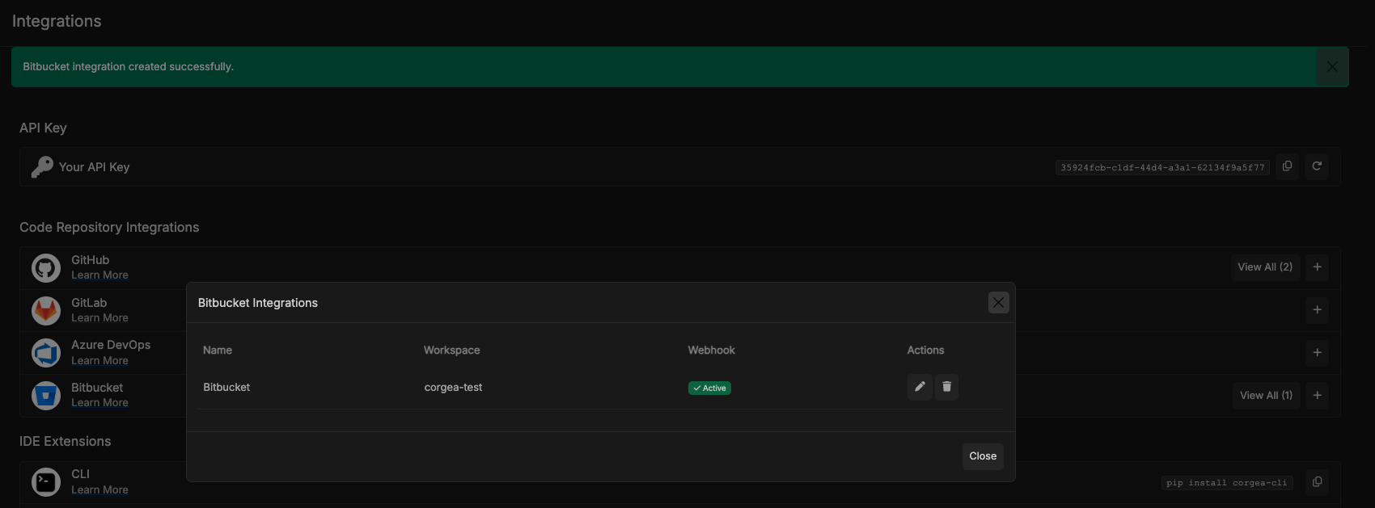Click the CLI terminal icon
The image size is (1375, 508).
[46, 482]
